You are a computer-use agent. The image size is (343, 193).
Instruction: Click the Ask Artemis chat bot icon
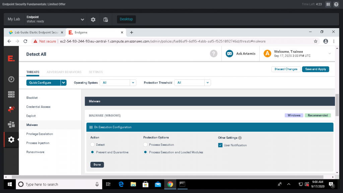coord(229,54)
